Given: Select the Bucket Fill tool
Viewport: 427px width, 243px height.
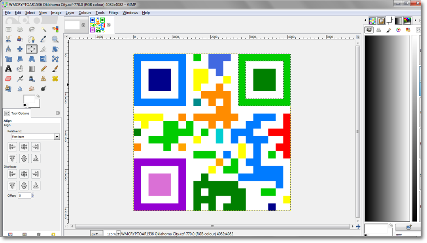Looking at the screenshot, I should click(20, 69).
